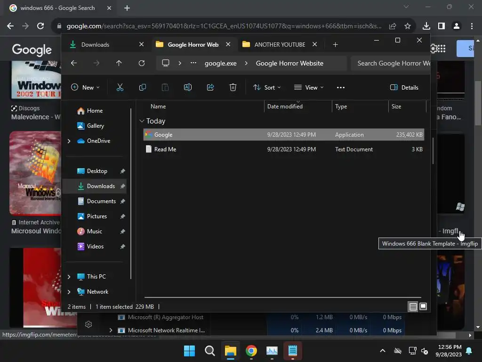
Task: Reload the Chrome page
Action: 40,26
